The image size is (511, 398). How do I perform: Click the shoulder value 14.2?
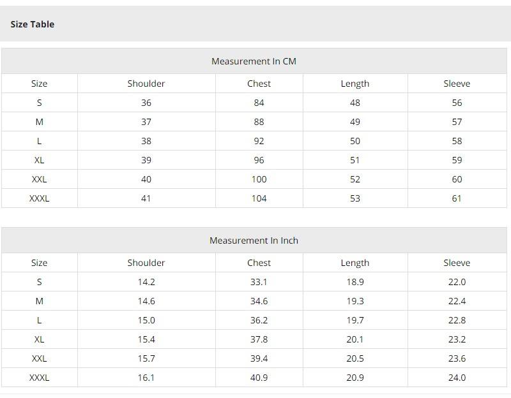(146, 282)
